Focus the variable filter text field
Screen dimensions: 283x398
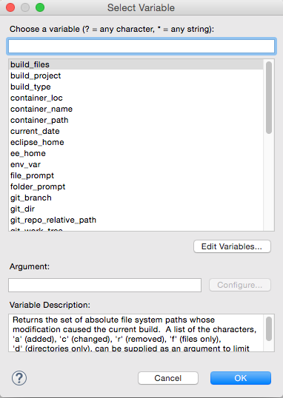(141, 46)
